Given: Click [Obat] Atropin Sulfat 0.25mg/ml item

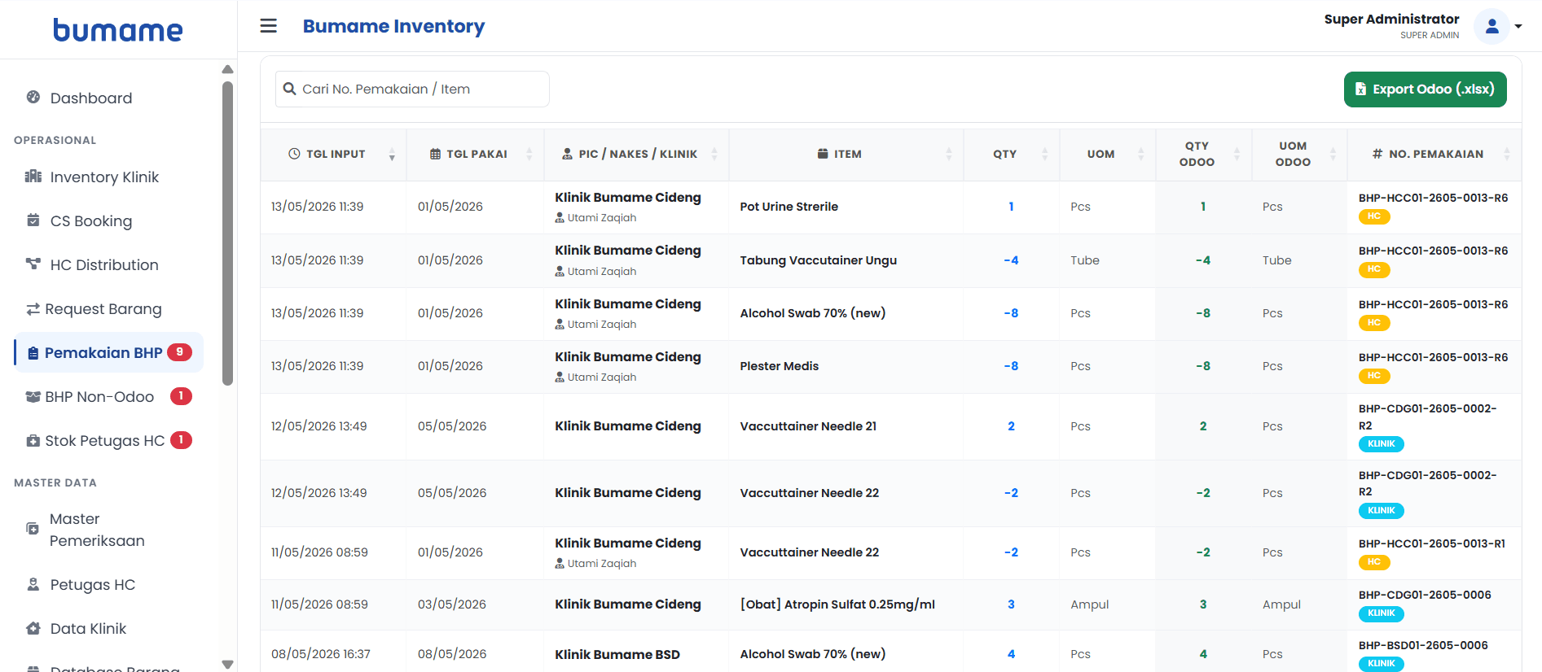Looking at the screenshot, I should click(x=837, y=604).
